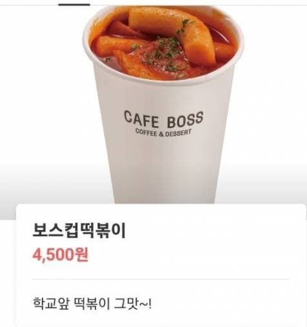
Task: Tap the white rim of the paper cup
Action: [x=163, y=81]
